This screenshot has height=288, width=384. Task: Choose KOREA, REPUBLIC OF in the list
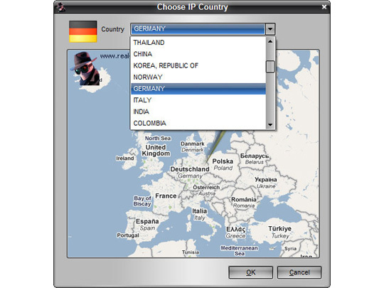coord(198,65)
